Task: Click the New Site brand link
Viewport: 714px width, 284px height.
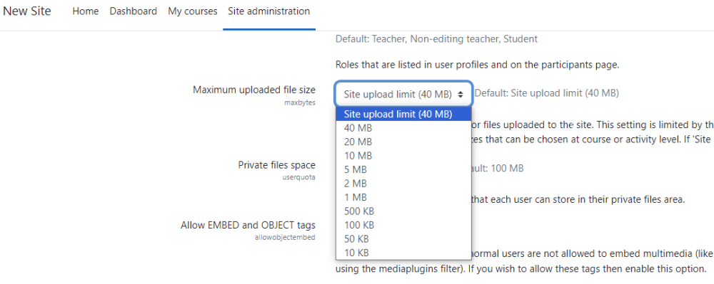Action: [27, 11]
